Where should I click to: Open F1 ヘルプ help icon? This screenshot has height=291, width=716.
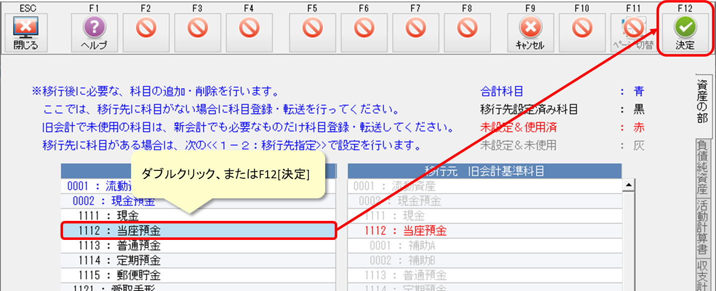click(95, 33)
